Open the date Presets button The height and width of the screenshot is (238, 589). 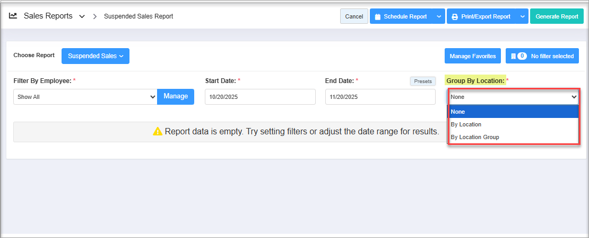tap(422, 81)
